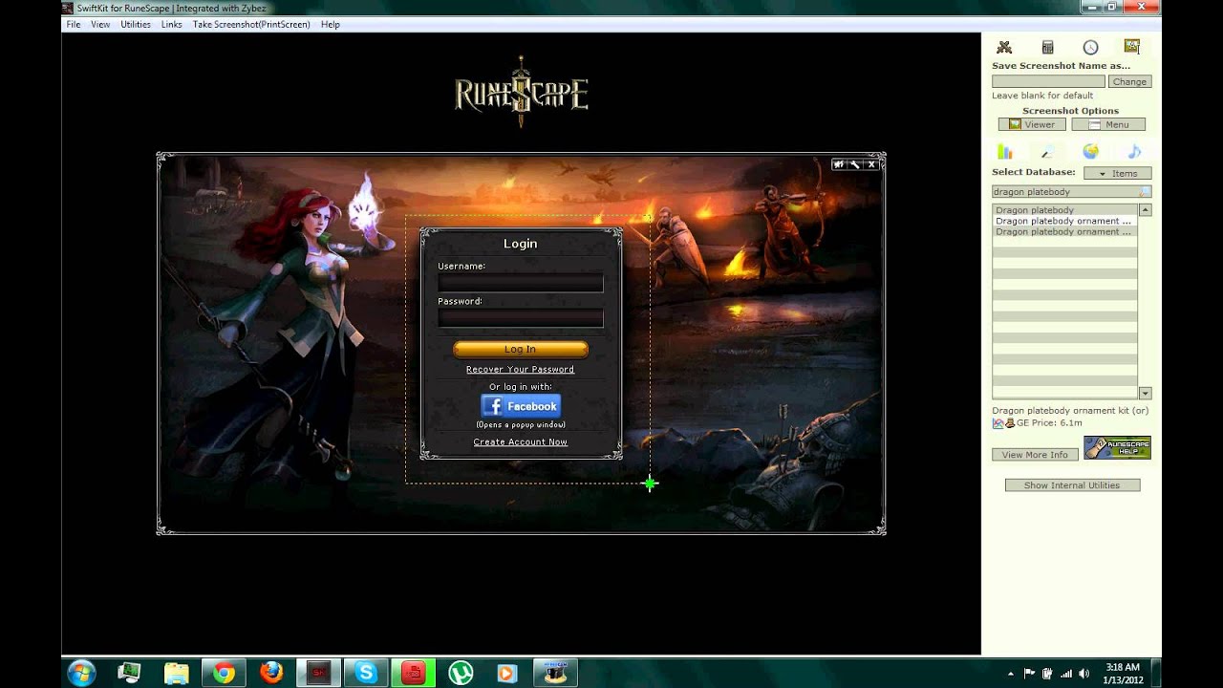Screen dimensions: 1223x688
Task: Click Create Account Now link
Action: (521, 441)
